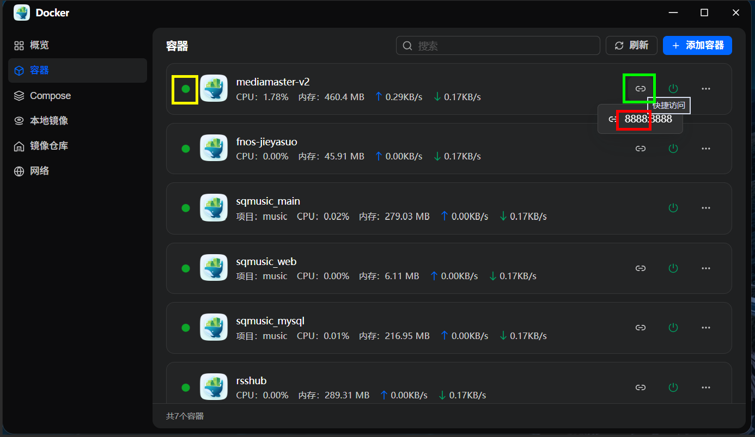Click the green status dot of sqmusic_web
This screenshot has width=755, height=437.
click(186, 268)
